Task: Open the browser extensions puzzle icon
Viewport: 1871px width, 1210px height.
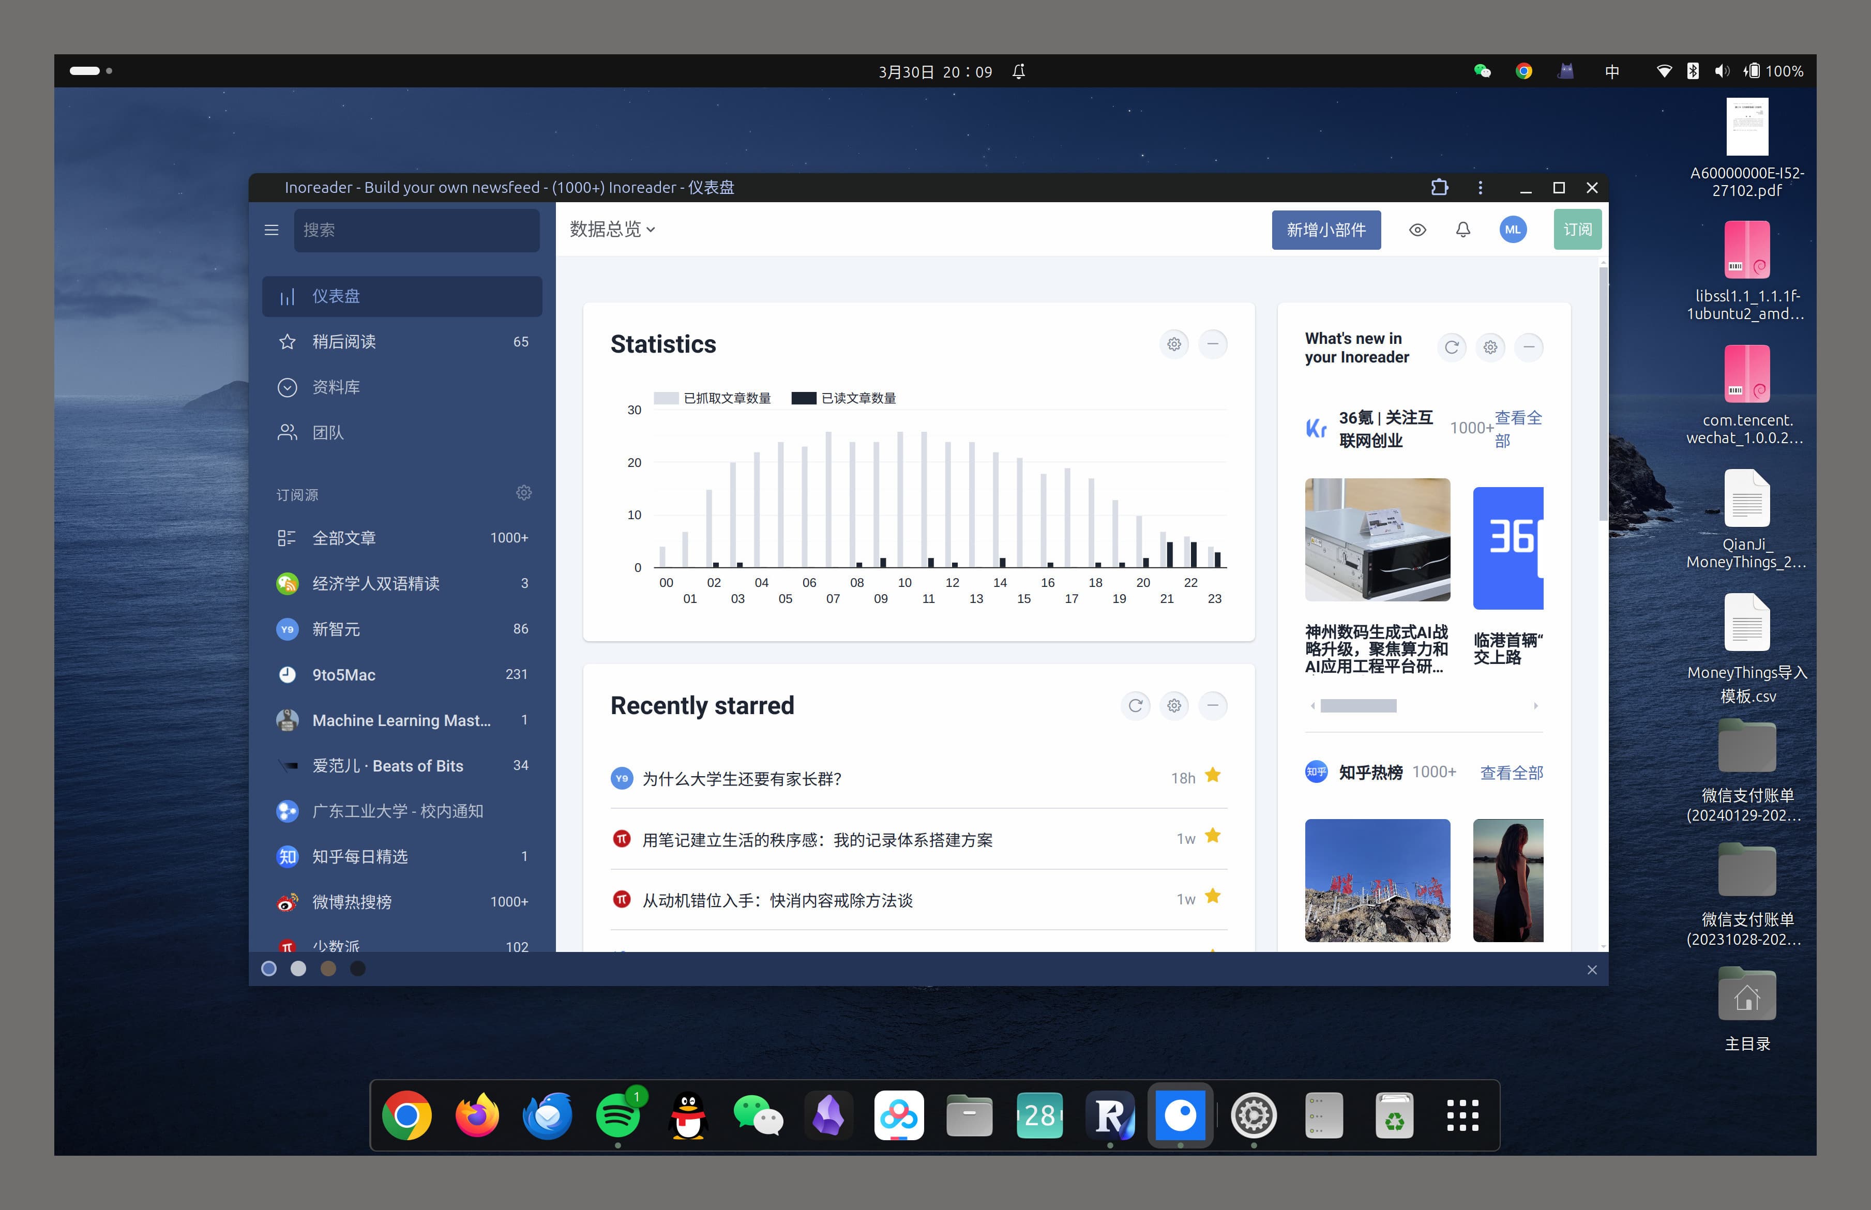Action: [x=1440, y=188]
